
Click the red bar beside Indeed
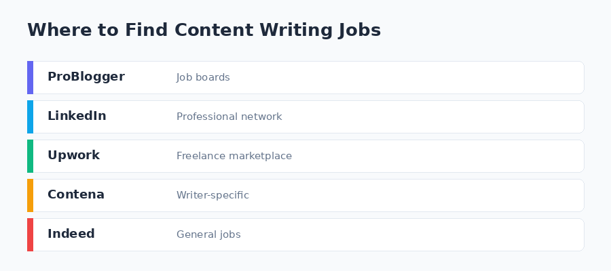pos(30,234)
